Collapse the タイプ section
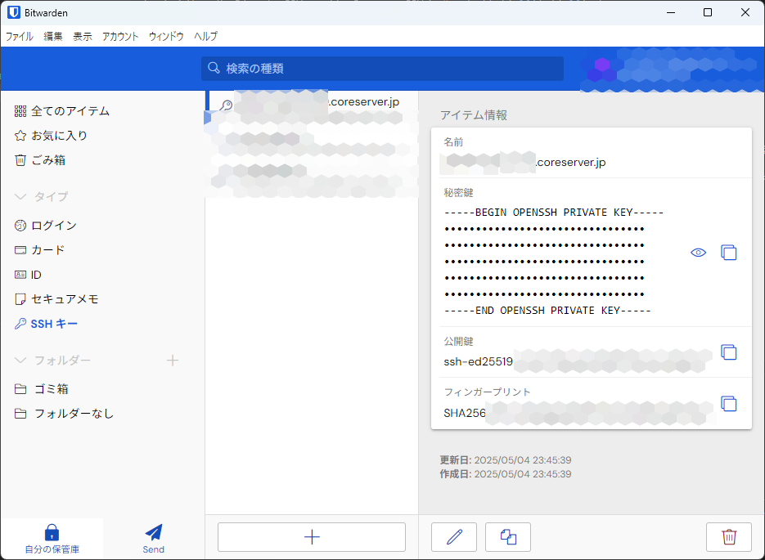 tap(21, 197)
